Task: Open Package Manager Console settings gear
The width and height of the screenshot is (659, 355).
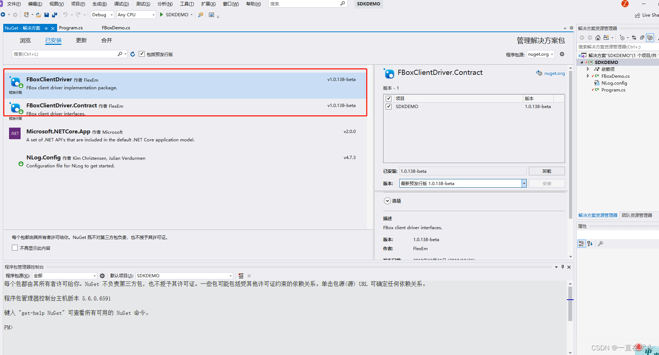Action: [x=102, y=276]
